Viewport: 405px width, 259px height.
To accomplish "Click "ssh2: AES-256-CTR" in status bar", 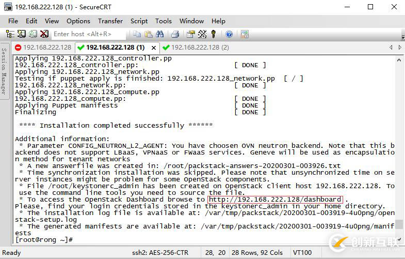I will pyautogui.click(x=160, y=252).
